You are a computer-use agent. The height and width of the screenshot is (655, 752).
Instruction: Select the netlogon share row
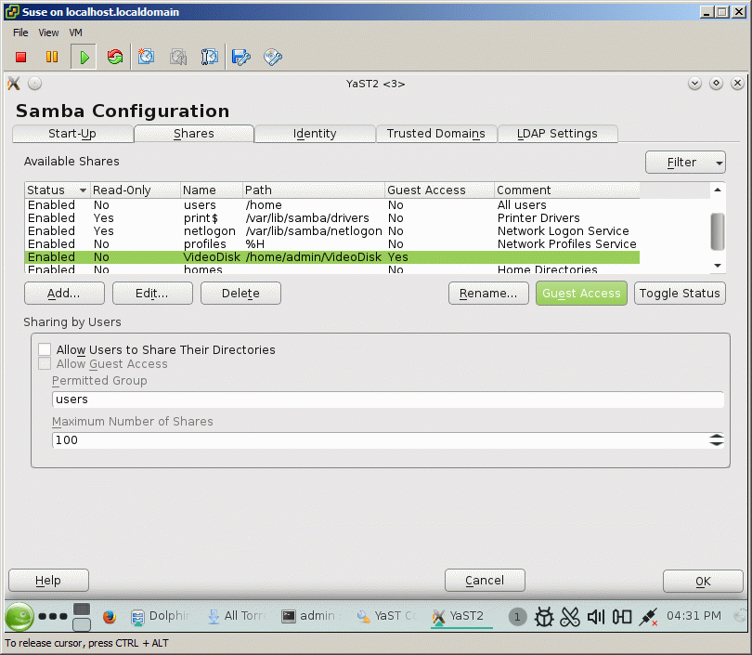(x=331, y=230)
